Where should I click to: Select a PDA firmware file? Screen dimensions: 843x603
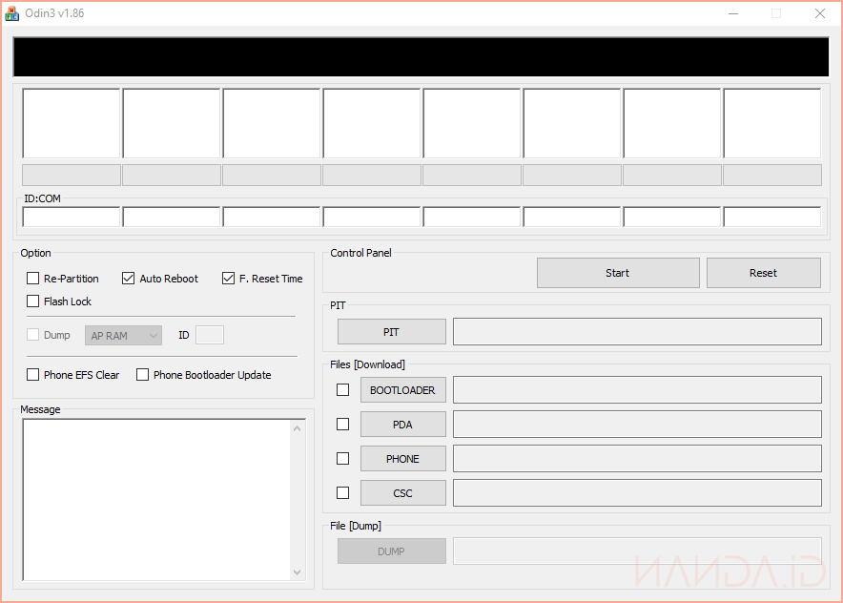(x=402, y=425)
